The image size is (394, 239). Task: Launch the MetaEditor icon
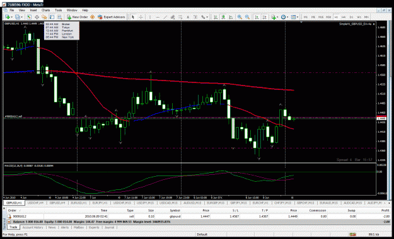[x=92, y=17]
